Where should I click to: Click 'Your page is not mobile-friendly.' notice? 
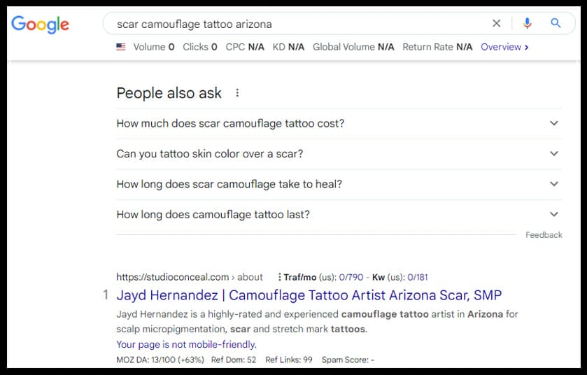pyautogui.click(x=186, y=344)
